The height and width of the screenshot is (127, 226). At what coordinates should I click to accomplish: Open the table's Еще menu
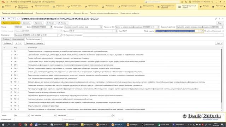[219, 43]
